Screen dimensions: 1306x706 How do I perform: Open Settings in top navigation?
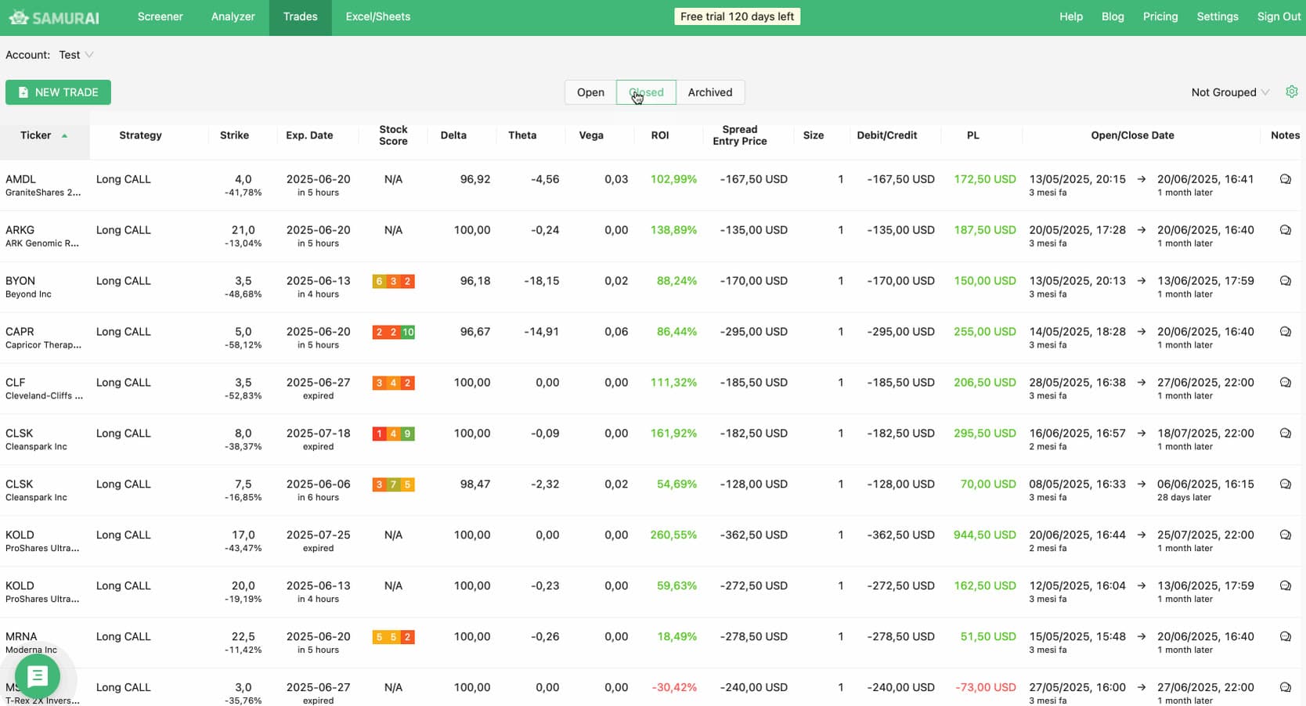point(1218,16)
